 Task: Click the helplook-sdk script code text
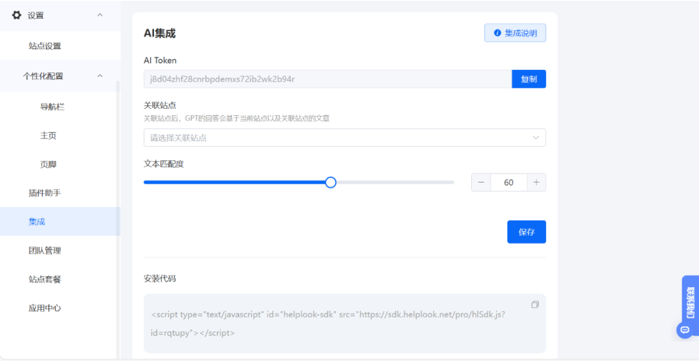click(x=328, y=323)
